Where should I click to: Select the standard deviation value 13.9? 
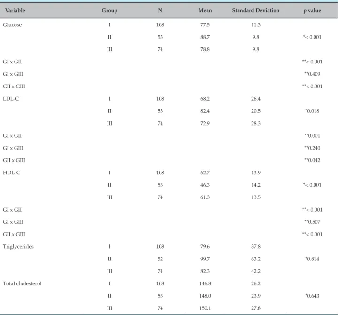[256, 173]
